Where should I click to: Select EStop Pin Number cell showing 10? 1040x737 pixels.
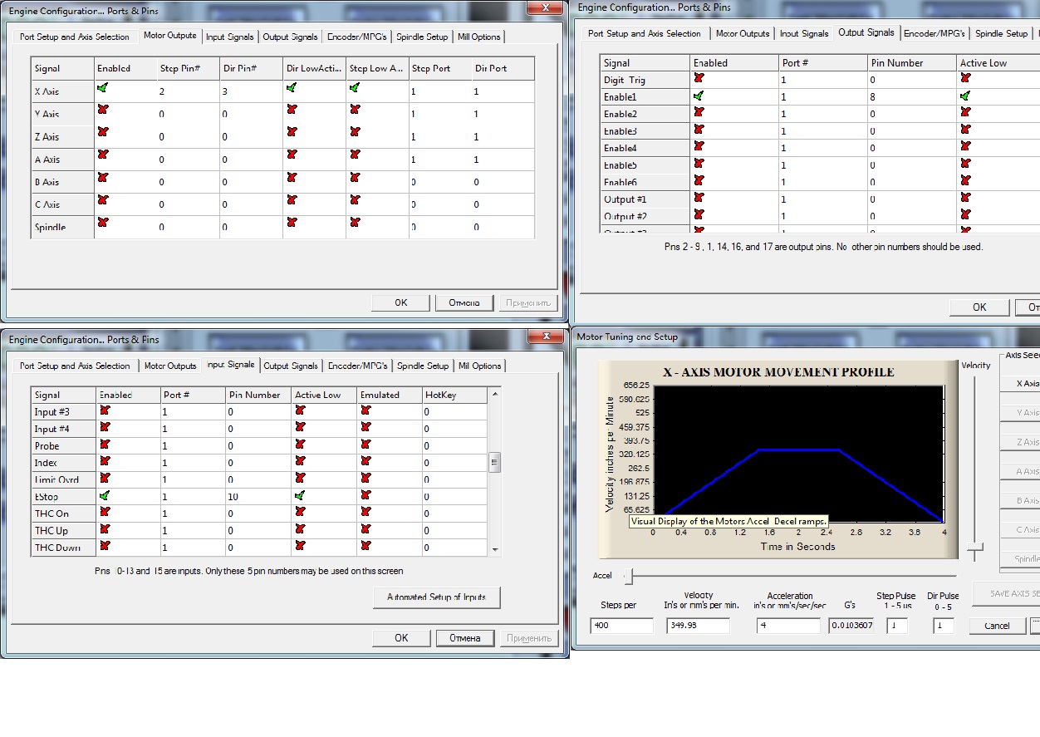click(x=259, y=496)
